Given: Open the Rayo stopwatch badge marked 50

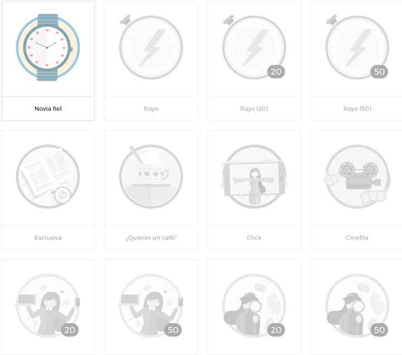Looking at the screenshot, I should pyautogui.click(x=357, y=47).
